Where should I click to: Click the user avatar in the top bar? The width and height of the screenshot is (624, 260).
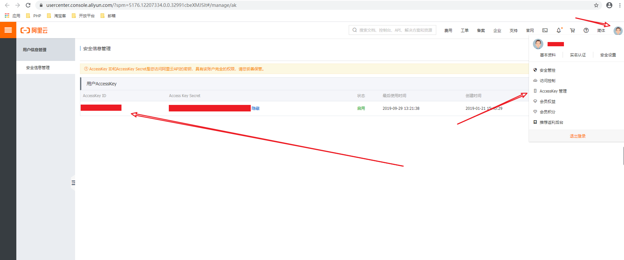[618, 31]
